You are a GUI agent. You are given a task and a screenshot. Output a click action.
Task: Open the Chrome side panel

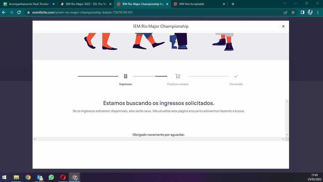pos(303,12)
